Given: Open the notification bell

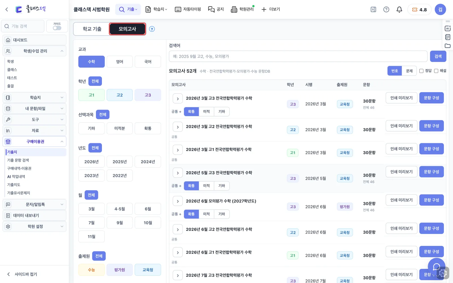Looking at the screenshot, I should click(399, 10).
